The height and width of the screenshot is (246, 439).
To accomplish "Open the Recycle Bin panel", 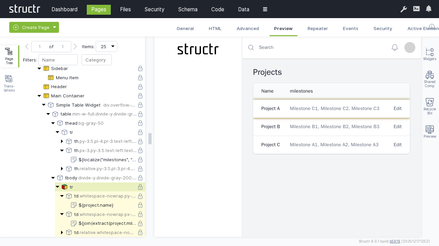I will (x=429, y=106).
